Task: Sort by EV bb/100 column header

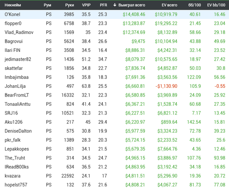Action: (216, 5)
